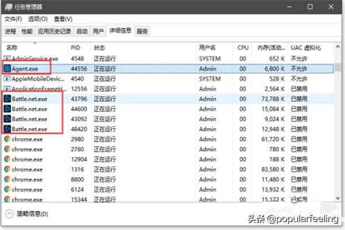Click memory value 2,564 K
The image size is (345, 230).
tap(275, 89)
